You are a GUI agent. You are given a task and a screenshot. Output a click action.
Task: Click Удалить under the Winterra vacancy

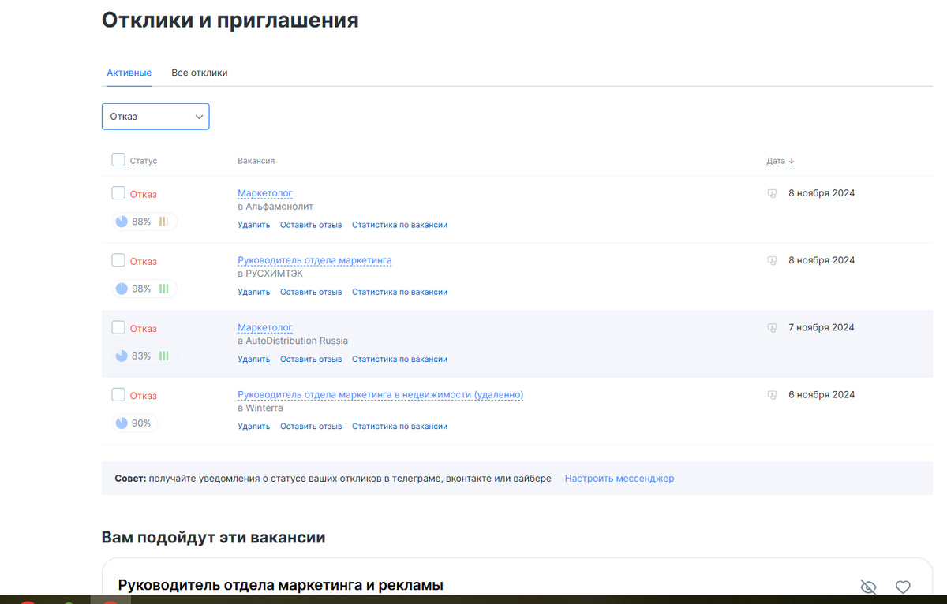[x=253, y=426]
